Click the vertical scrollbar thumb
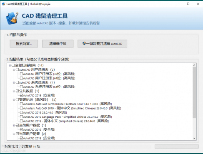 click(194, 92)
